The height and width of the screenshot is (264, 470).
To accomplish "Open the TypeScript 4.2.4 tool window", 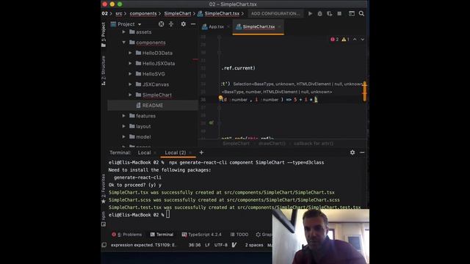I will 202,235.
